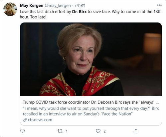
Task: Click the 7小时 timestamp
Action: click(80, 5)
